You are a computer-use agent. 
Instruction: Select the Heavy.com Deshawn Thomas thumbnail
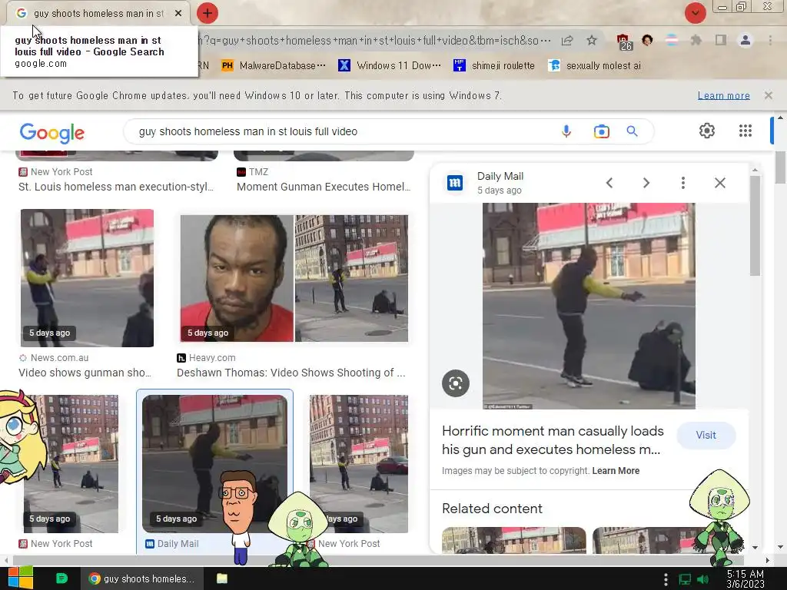pos(294,278)
